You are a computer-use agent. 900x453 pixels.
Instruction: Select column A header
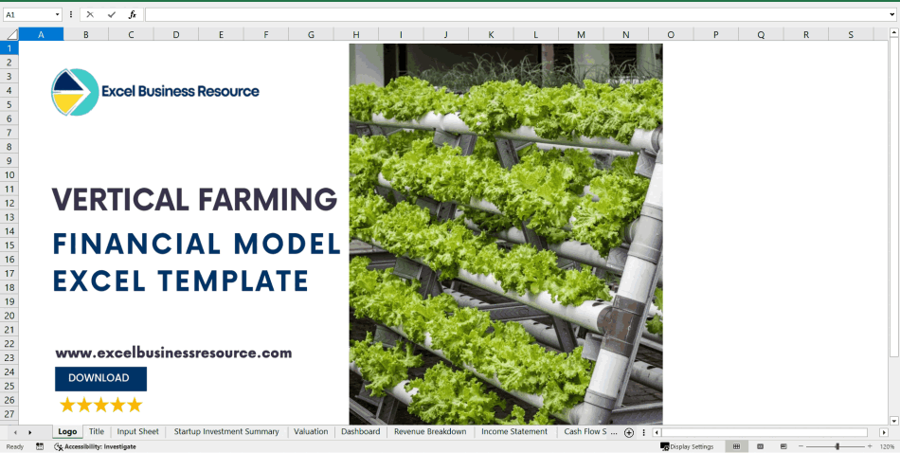[x=41, y=34]
